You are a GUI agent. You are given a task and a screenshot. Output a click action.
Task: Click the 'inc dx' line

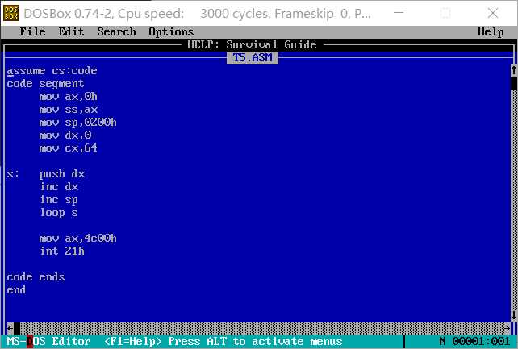(x=59, y=187)
